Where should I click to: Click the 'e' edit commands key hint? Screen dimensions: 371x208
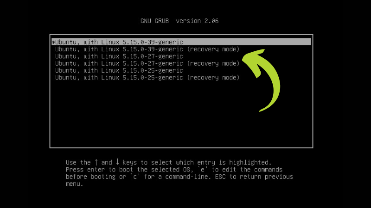[202, 169]
